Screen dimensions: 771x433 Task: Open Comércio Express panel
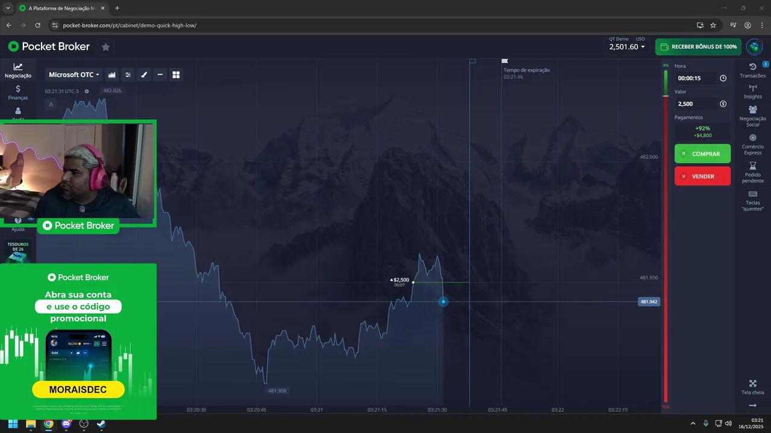pos(753,145)
